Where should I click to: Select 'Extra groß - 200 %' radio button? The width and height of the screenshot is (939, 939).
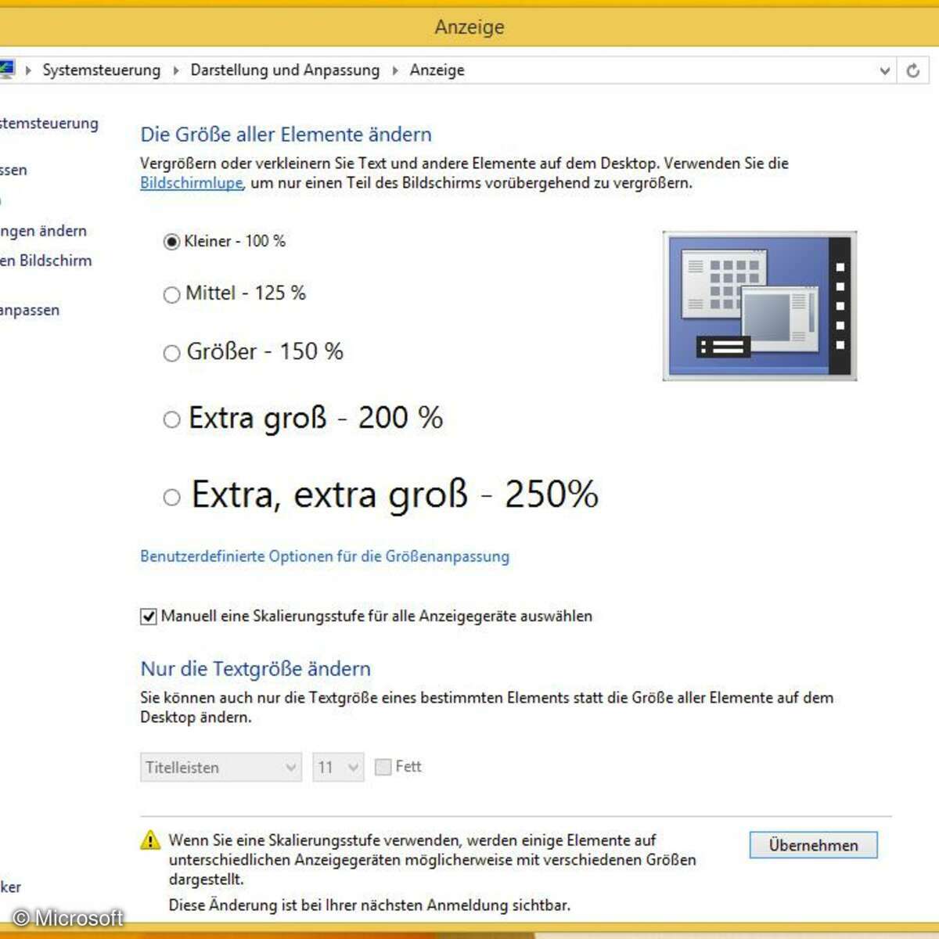click(x=171, y=419)
